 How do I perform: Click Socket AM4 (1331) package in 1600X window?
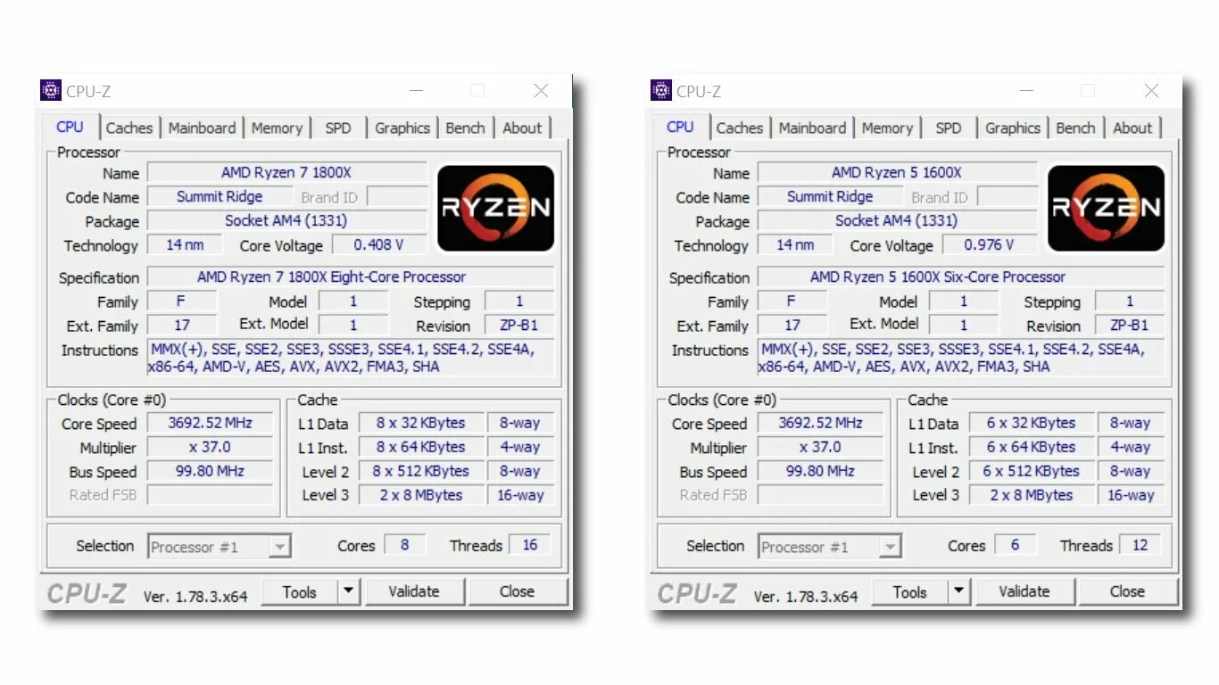[898, 220]
